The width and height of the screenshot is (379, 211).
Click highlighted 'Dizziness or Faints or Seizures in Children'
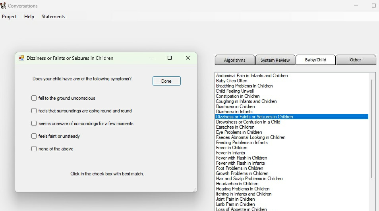click(x=292, y=117)
